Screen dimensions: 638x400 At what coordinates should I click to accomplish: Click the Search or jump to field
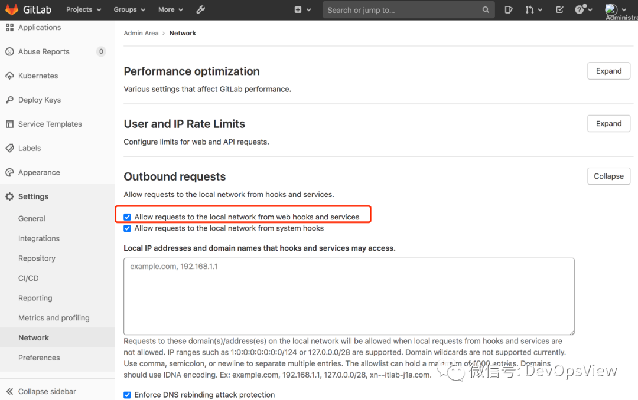(x=409, y=10)
